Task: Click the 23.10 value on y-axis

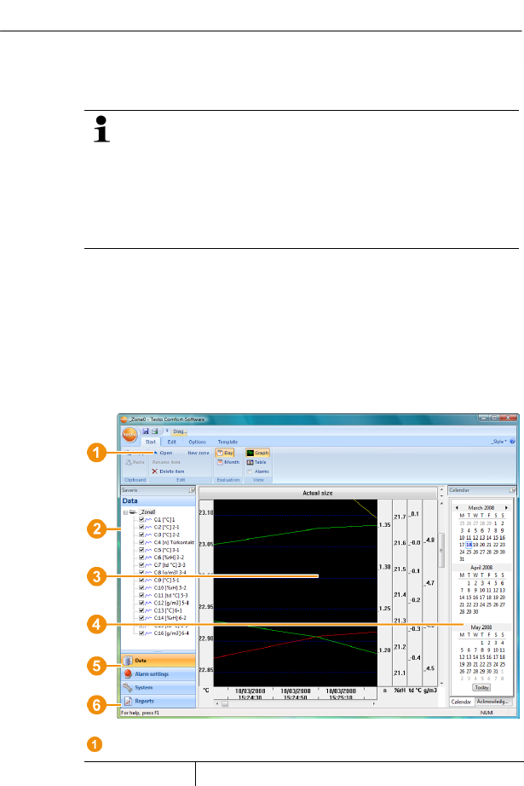Action: (x=206, y=512)
